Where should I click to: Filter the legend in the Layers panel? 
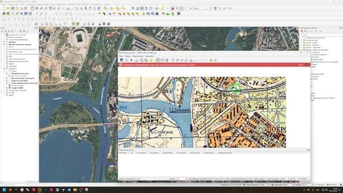[x=12, y=31]
